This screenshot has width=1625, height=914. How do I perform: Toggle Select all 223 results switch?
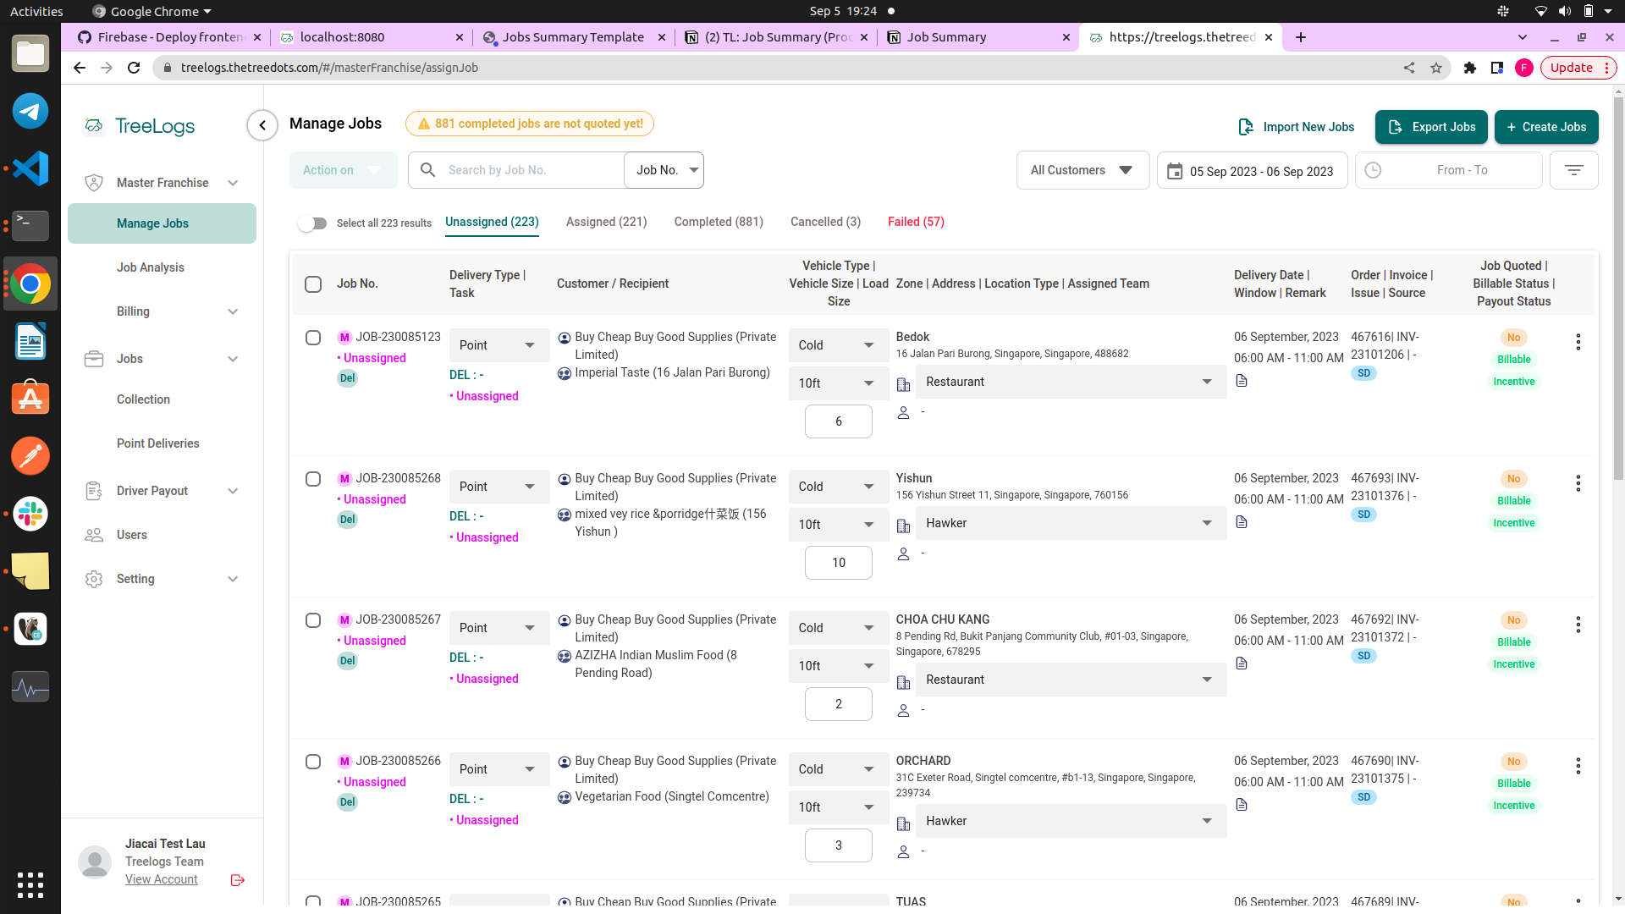312,223
